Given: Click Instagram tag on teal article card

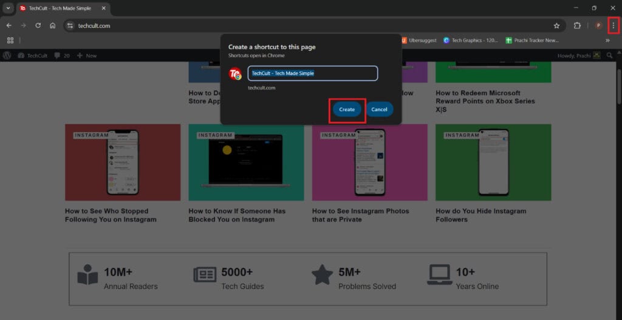Looking at the screenshot, I should (x=215, y=135).
